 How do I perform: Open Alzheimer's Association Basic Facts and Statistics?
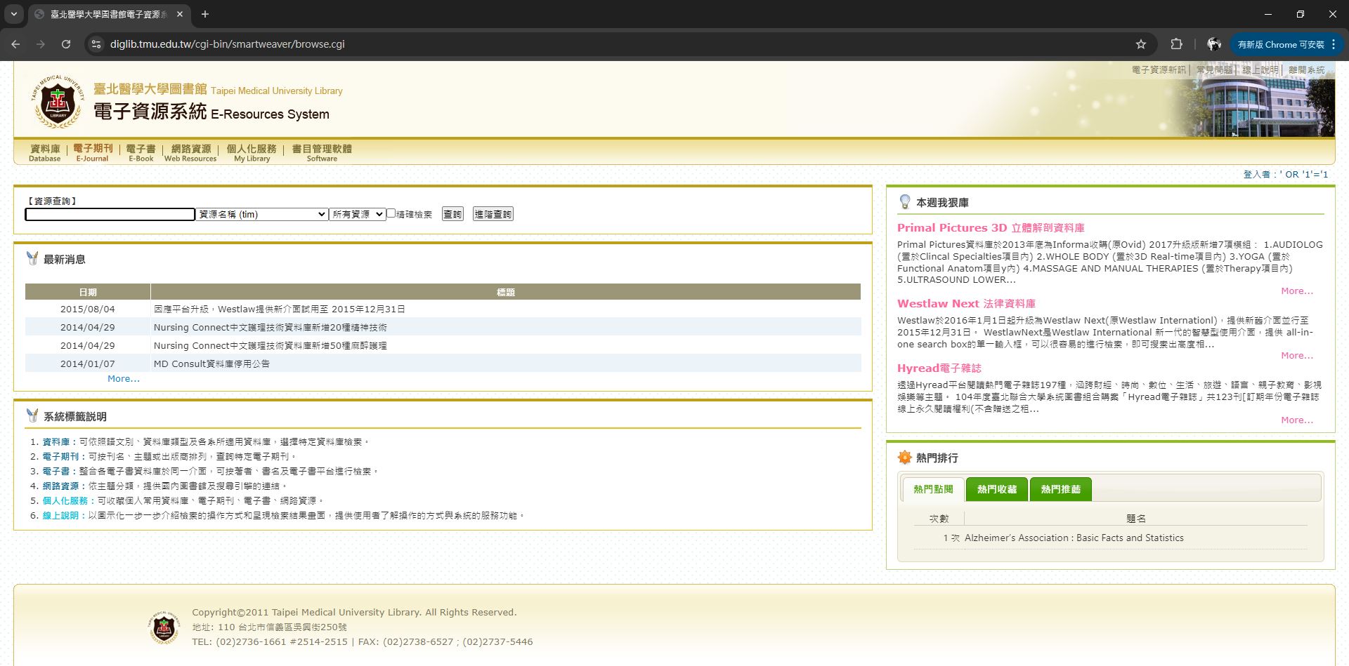[1074, 538]
